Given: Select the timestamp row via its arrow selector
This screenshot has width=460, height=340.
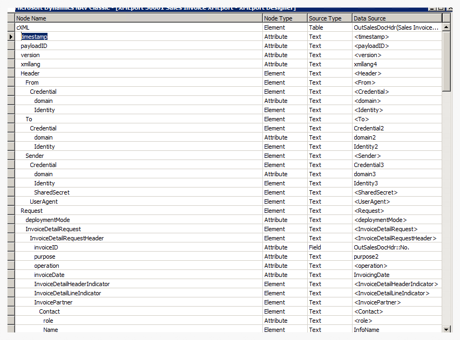Looking at the screenshot, I should pyautogui.click(x=11, y=37).
